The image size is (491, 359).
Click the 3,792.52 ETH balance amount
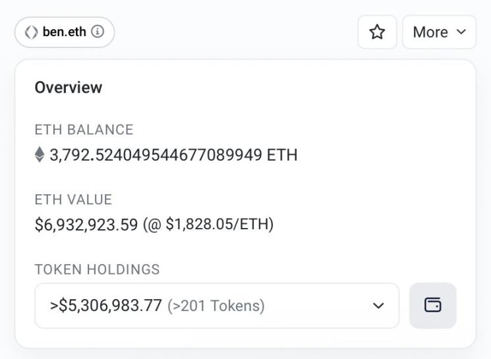(x=156, y=155)
